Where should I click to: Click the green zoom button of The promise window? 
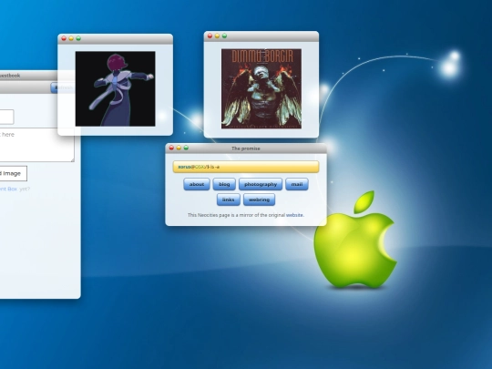tap(186, 148)
